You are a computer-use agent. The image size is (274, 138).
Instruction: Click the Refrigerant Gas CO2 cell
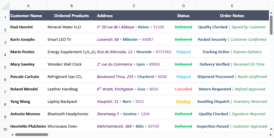[72, 77]
